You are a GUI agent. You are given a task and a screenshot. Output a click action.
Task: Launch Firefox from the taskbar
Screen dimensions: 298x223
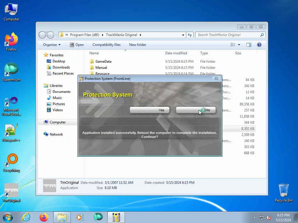[44, 217]
